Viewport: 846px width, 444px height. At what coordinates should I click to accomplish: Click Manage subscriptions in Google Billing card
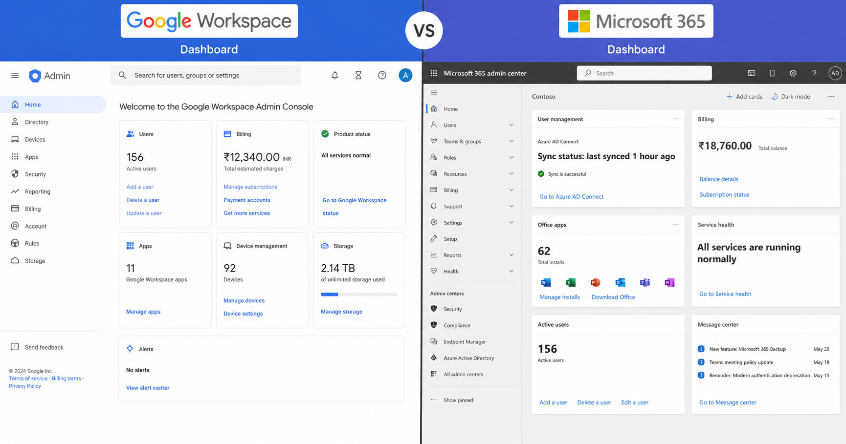pos(250,187)
